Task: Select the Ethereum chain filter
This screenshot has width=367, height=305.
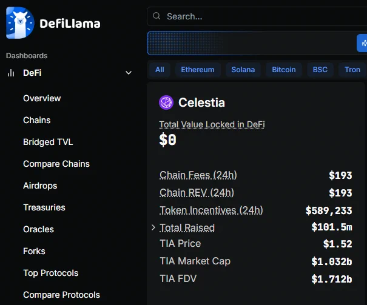Action: coord(198,70)
